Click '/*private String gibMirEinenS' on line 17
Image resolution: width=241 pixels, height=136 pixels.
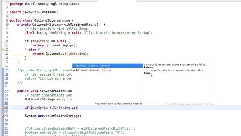click(44, 70)
